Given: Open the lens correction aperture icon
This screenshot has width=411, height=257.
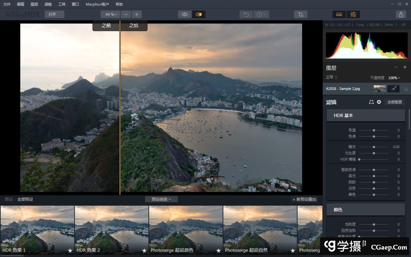Looking at the screenshot, I should (379, 102).
